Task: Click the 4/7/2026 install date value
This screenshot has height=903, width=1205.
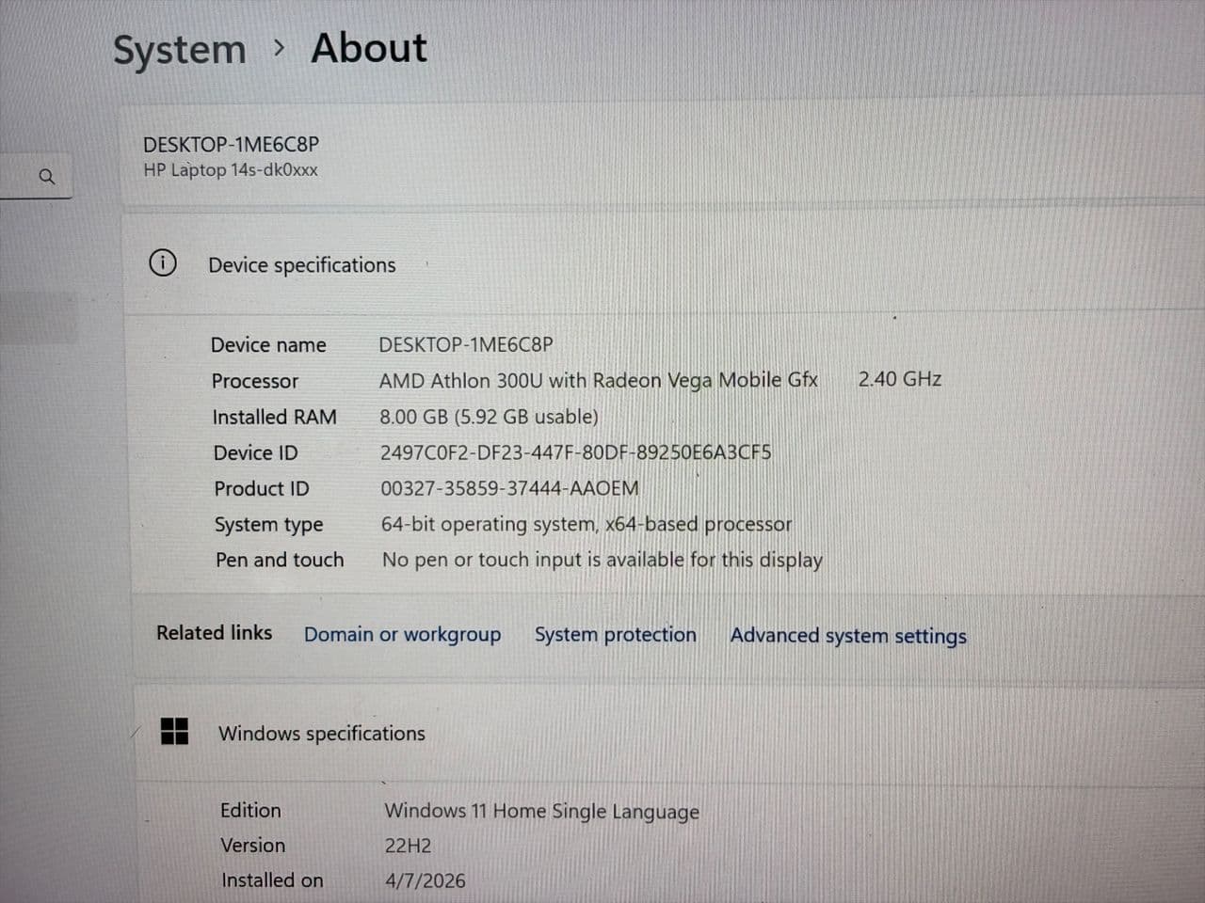Action: [x=426, y=880]
